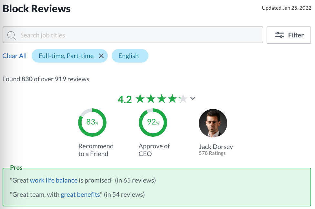Focus the Search job titles field
This screenshot has width=315, height=209.
[133, 35]
